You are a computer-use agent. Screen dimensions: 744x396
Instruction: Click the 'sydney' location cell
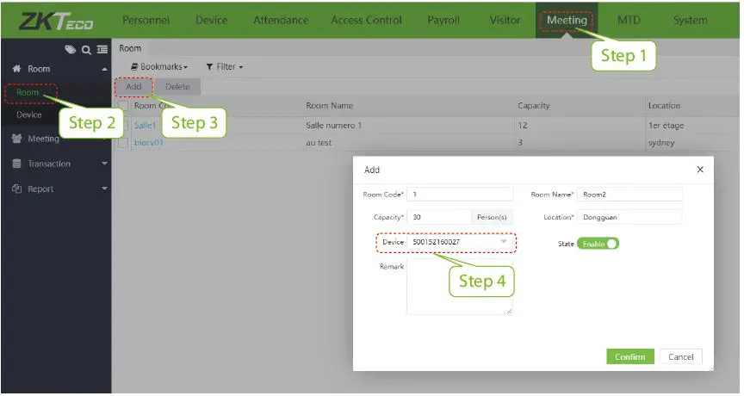[661, 143]
